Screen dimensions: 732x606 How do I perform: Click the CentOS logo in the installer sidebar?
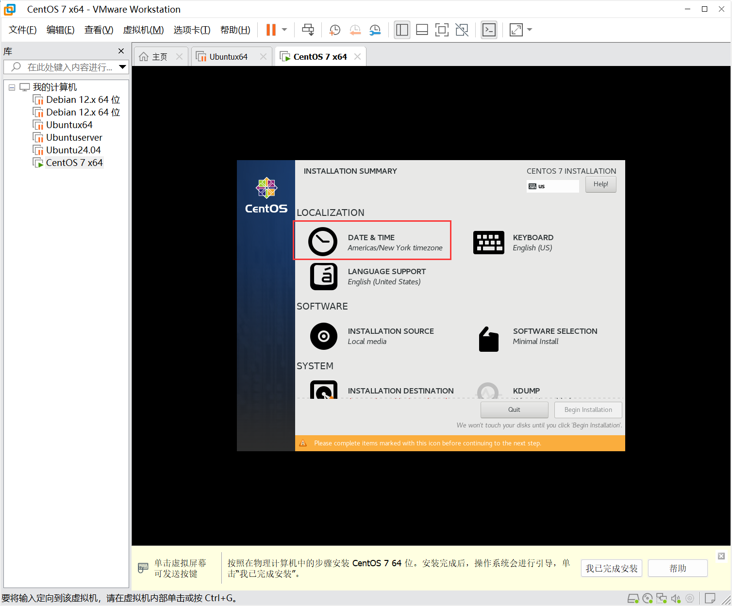[x=266, y=196]
